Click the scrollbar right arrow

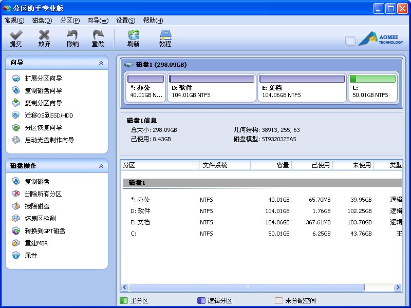point(398,287)
